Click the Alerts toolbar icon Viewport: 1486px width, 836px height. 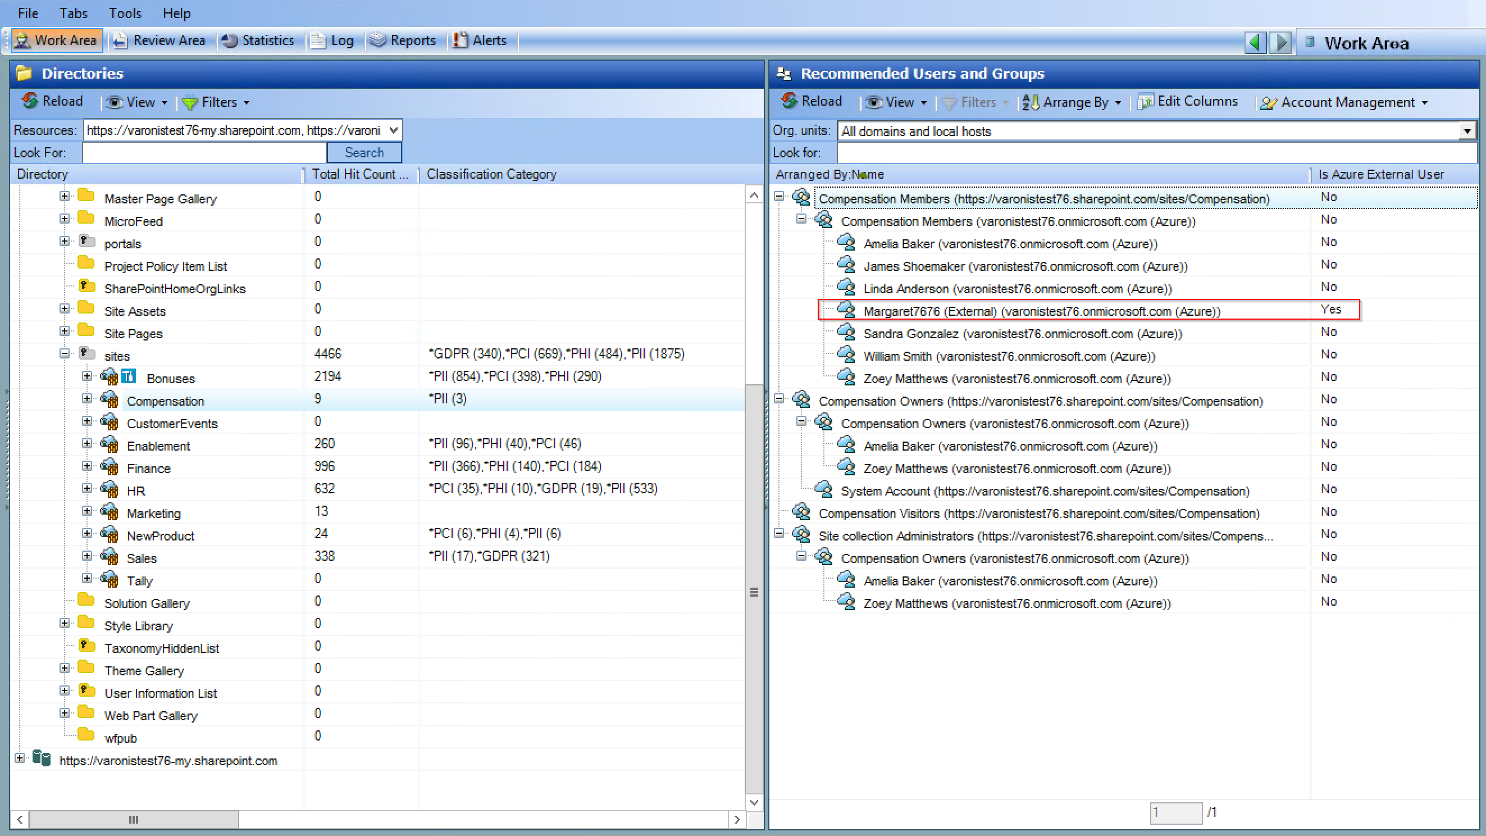[x=460, y=40]
